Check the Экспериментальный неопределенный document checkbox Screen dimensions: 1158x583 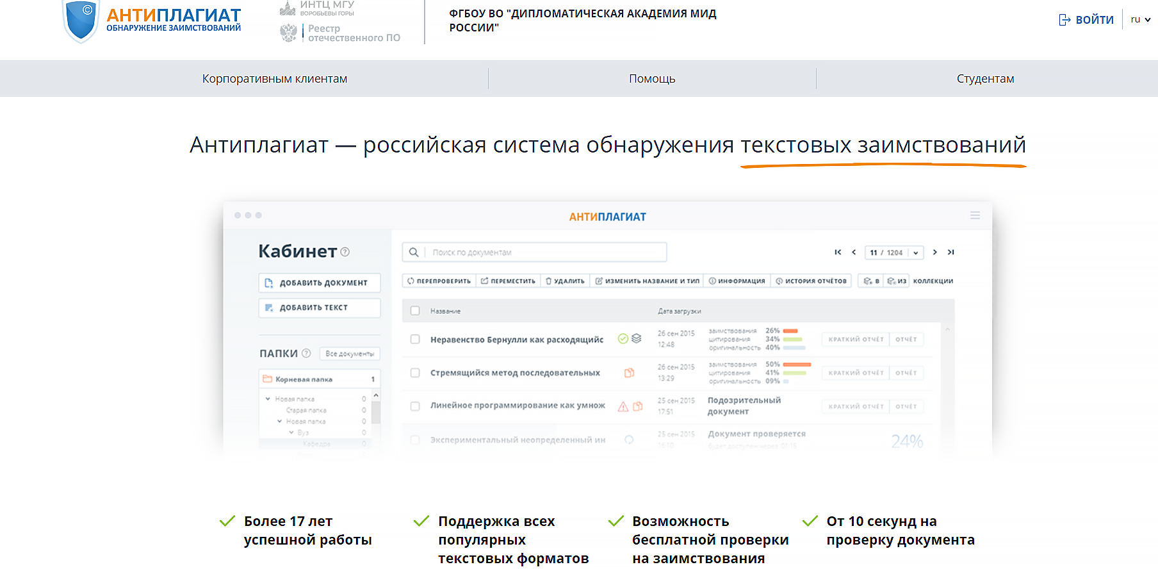tap(415, 439)
